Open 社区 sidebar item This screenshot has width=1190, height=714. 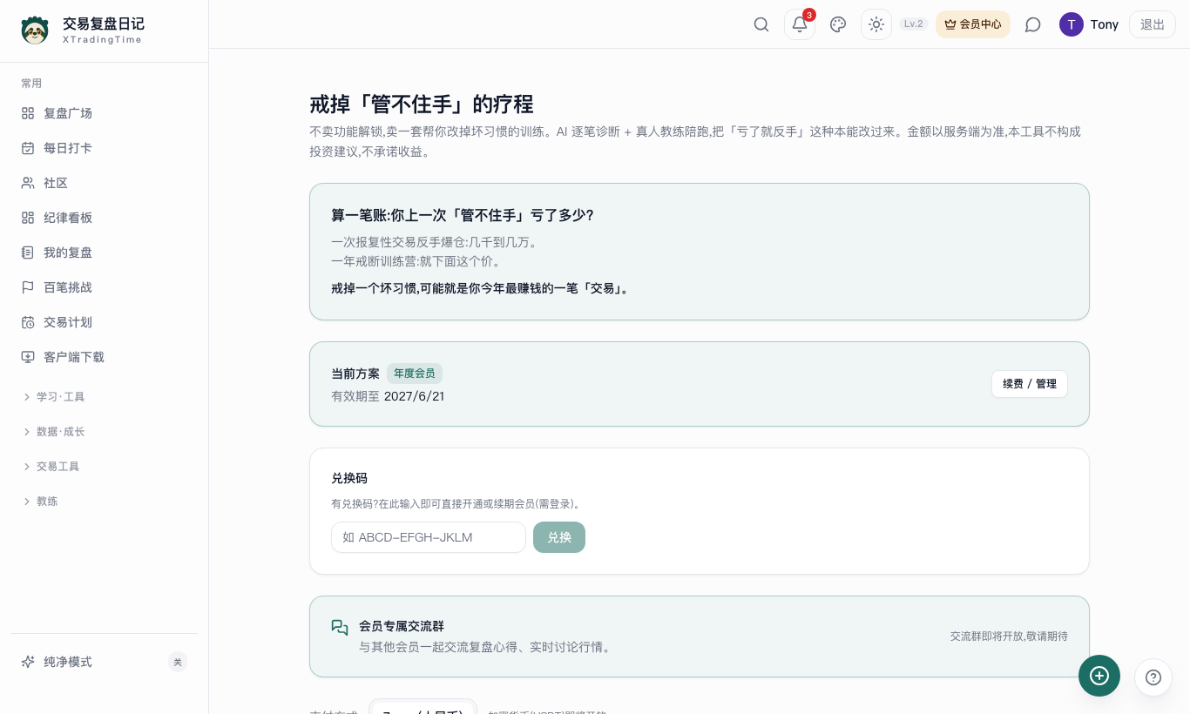coord(105,183)
